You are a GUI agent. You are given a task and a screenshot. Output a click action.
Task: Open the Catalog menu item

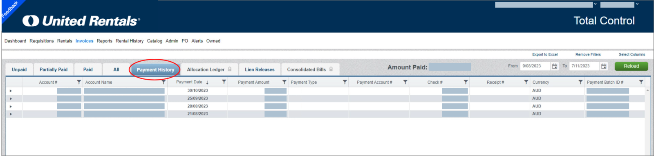pos(155,41)
